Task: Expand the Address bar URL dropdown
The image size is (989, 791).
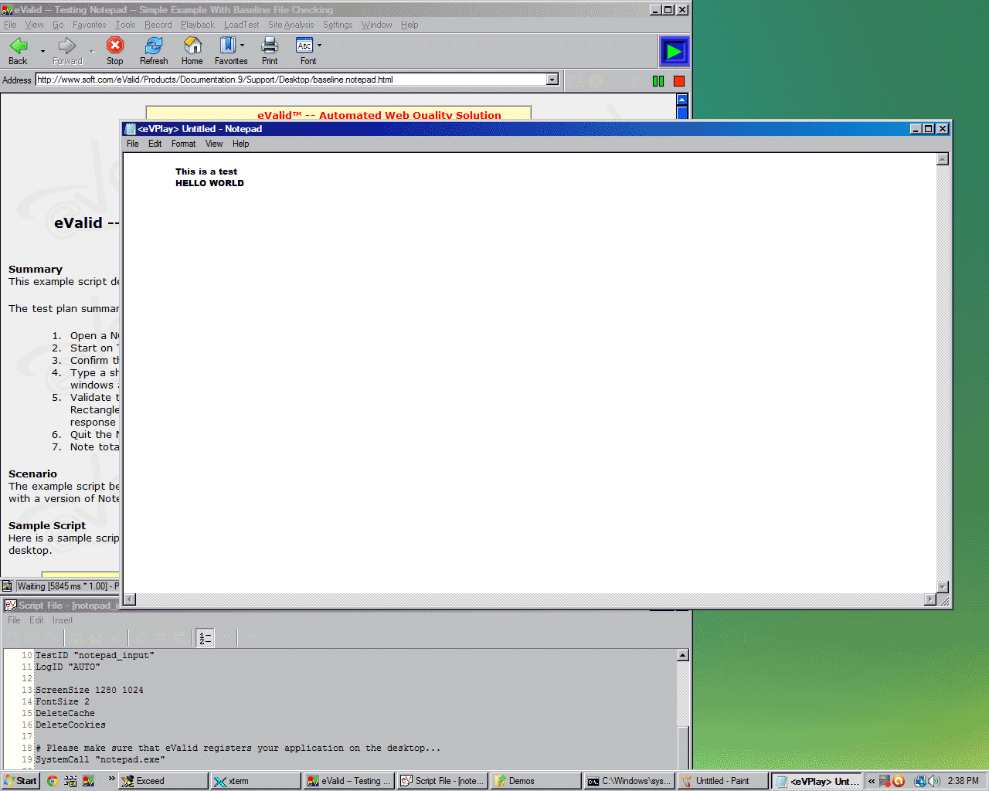Action: (552, 80)
